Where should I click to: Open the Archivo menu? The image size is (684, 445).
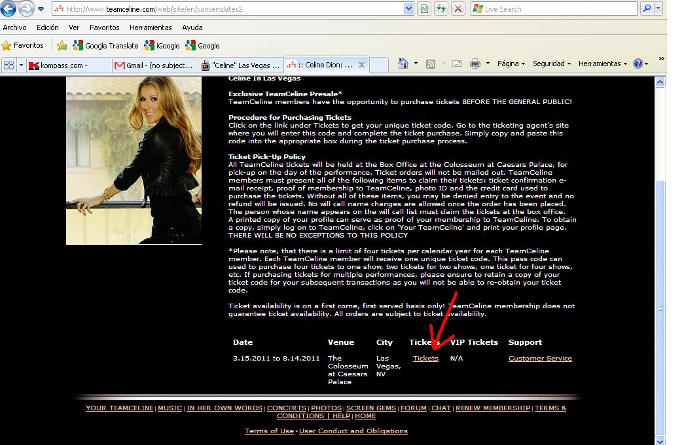tap(14, 27)
